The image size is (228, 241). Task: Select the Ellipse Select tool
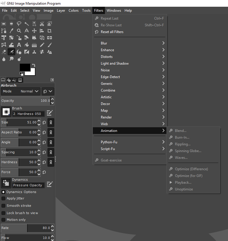(x=11, y=24)
